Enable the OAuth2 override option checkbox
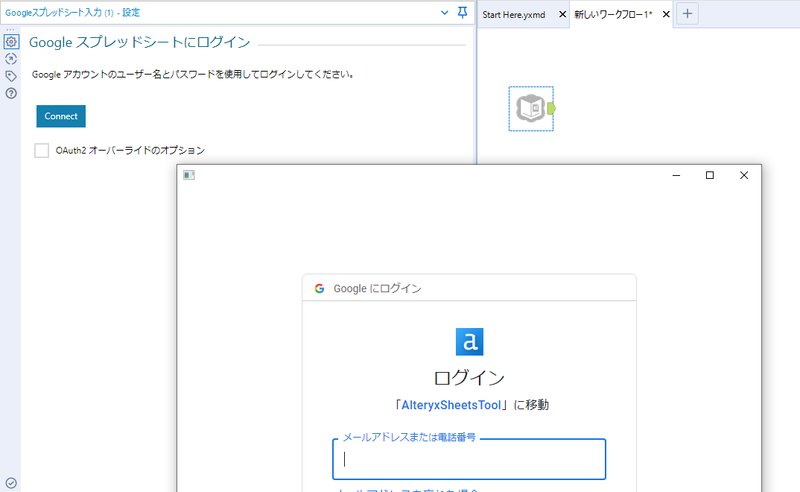 [42, 151]
